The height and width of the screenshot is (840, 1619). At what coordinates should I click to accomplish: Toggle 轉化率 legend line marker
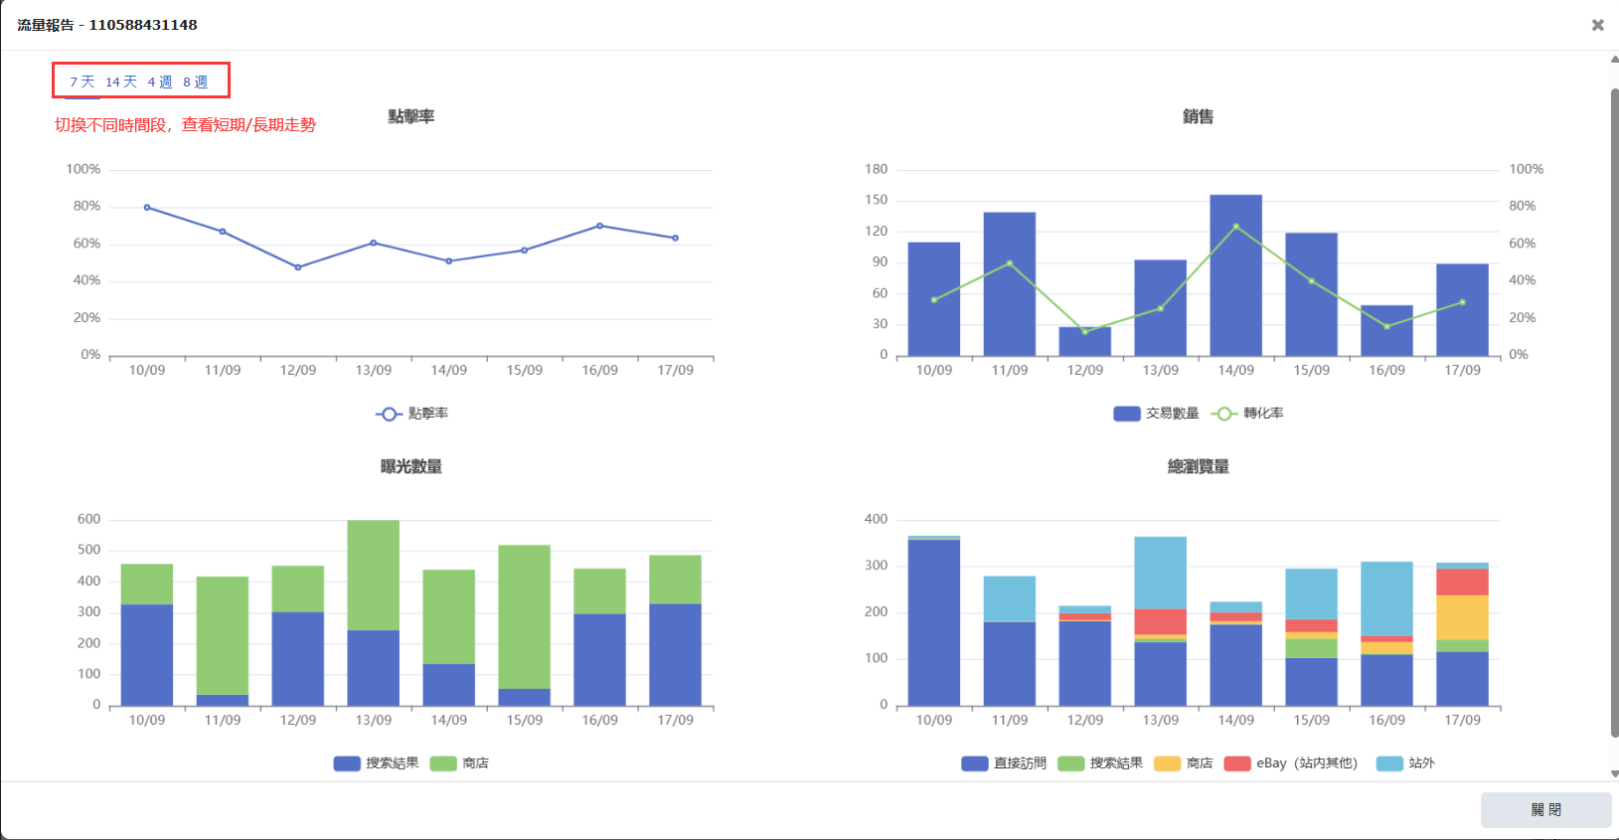(x=1224, y=414)
